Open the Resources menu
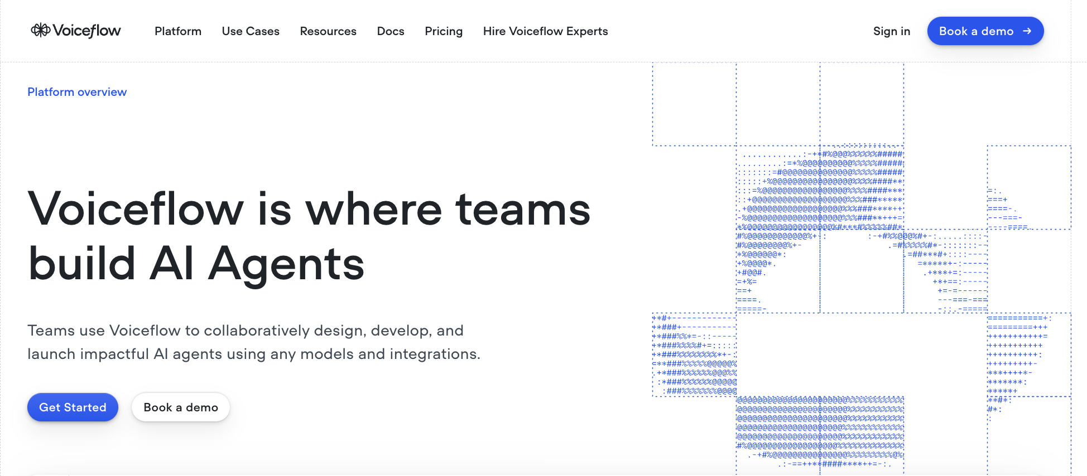This screenshot has width=1087, height=476. pyautogui.click(x=328, y=31)
